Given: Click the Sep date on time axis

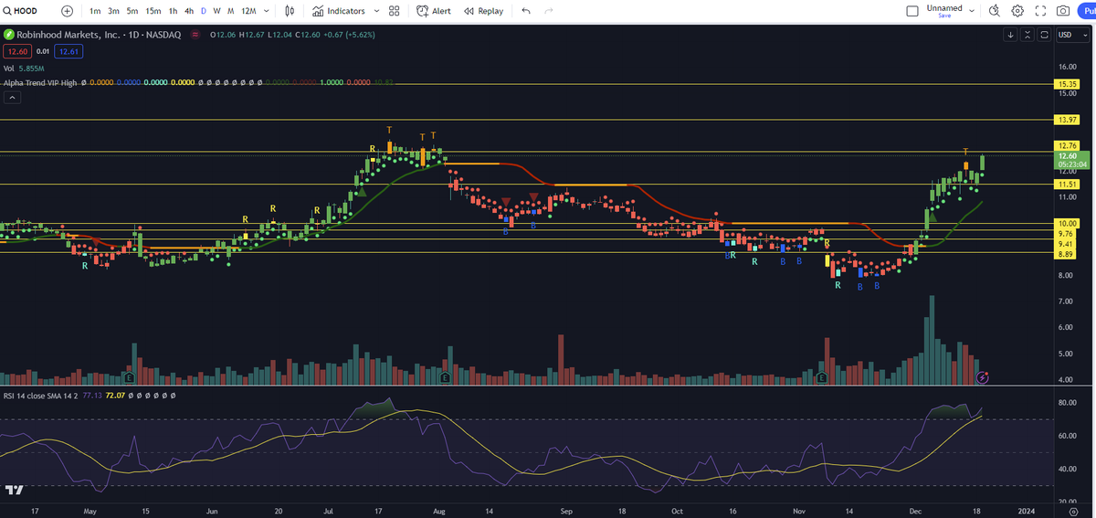Looking at the screenshot, I should coord(565,510).
